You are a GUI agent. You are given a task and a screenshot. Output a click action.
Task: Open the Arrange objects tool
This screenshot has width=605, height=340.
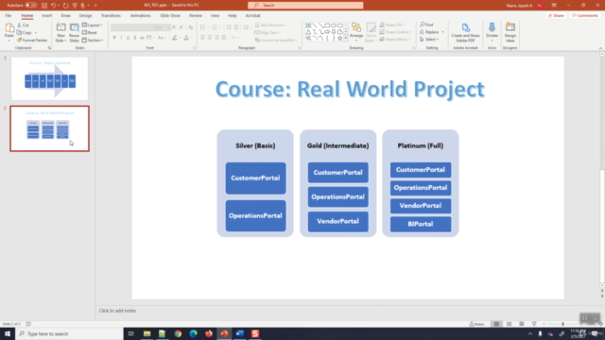(356, 31)
